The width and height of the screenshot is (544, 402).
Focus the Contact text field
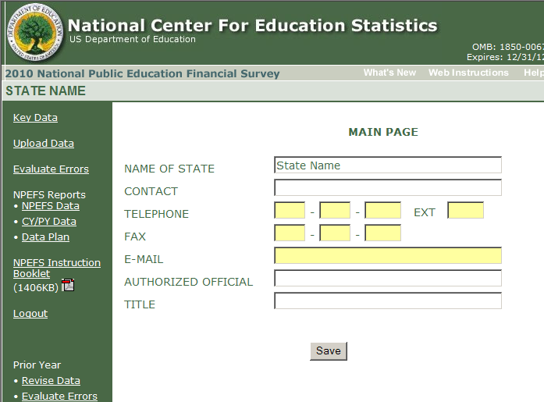(387, 188)
